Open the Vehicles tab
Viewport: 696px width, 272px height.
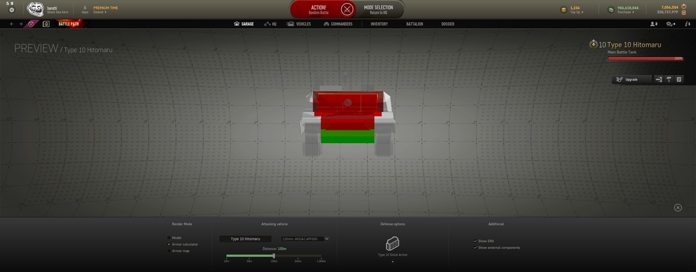[299, 24]
